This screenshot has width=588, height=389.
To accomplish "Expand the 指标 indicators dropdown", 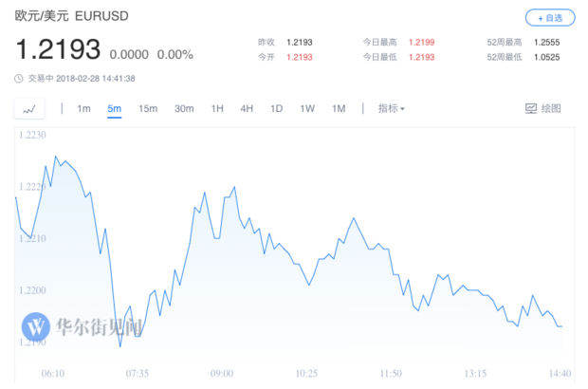I will pos(391,109).
